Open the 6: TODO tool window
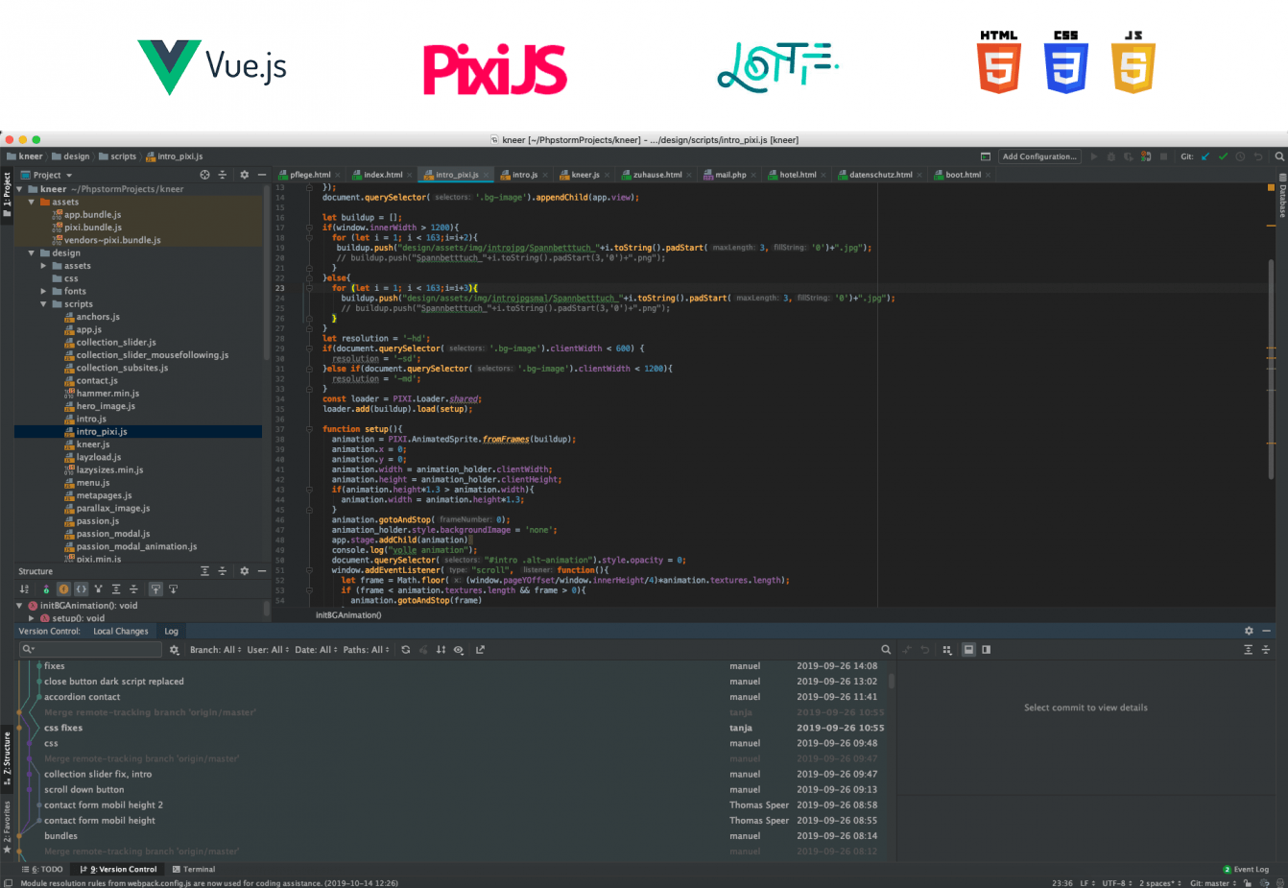Image resolution: width=1288 pixels, height=888 pixels. click(x=42, y=869)
